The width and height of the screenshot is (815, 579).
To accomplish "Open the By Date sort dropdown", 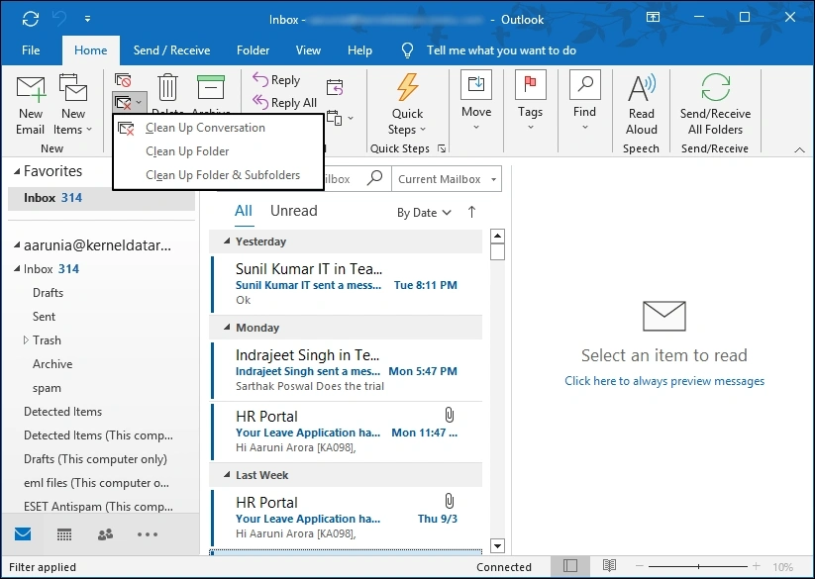I will pos(424,213).
